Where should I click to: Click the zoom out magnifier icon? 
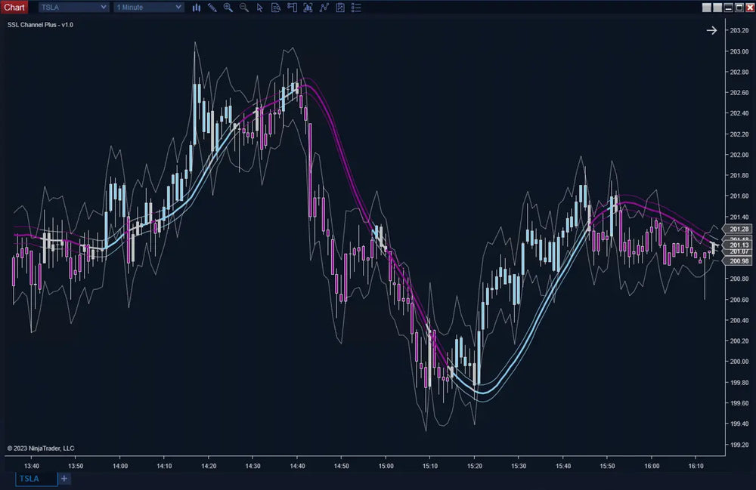(243, 8)
